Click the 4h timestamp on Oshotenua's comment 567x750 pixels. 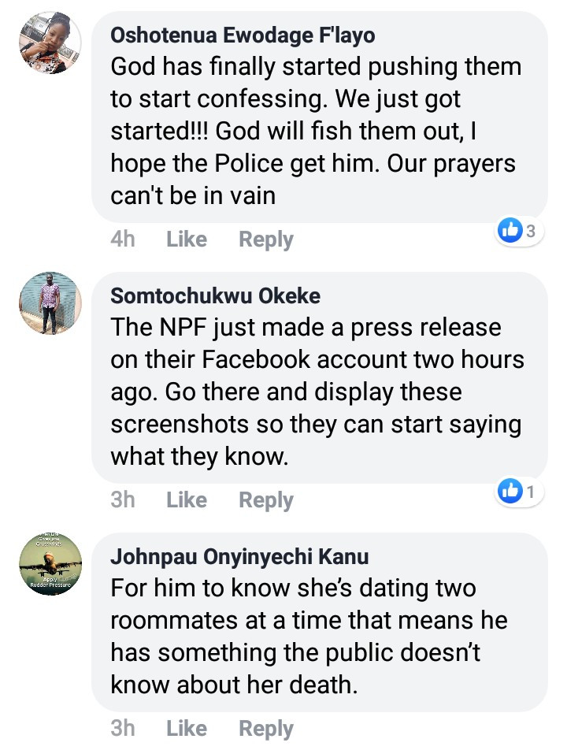123,239
